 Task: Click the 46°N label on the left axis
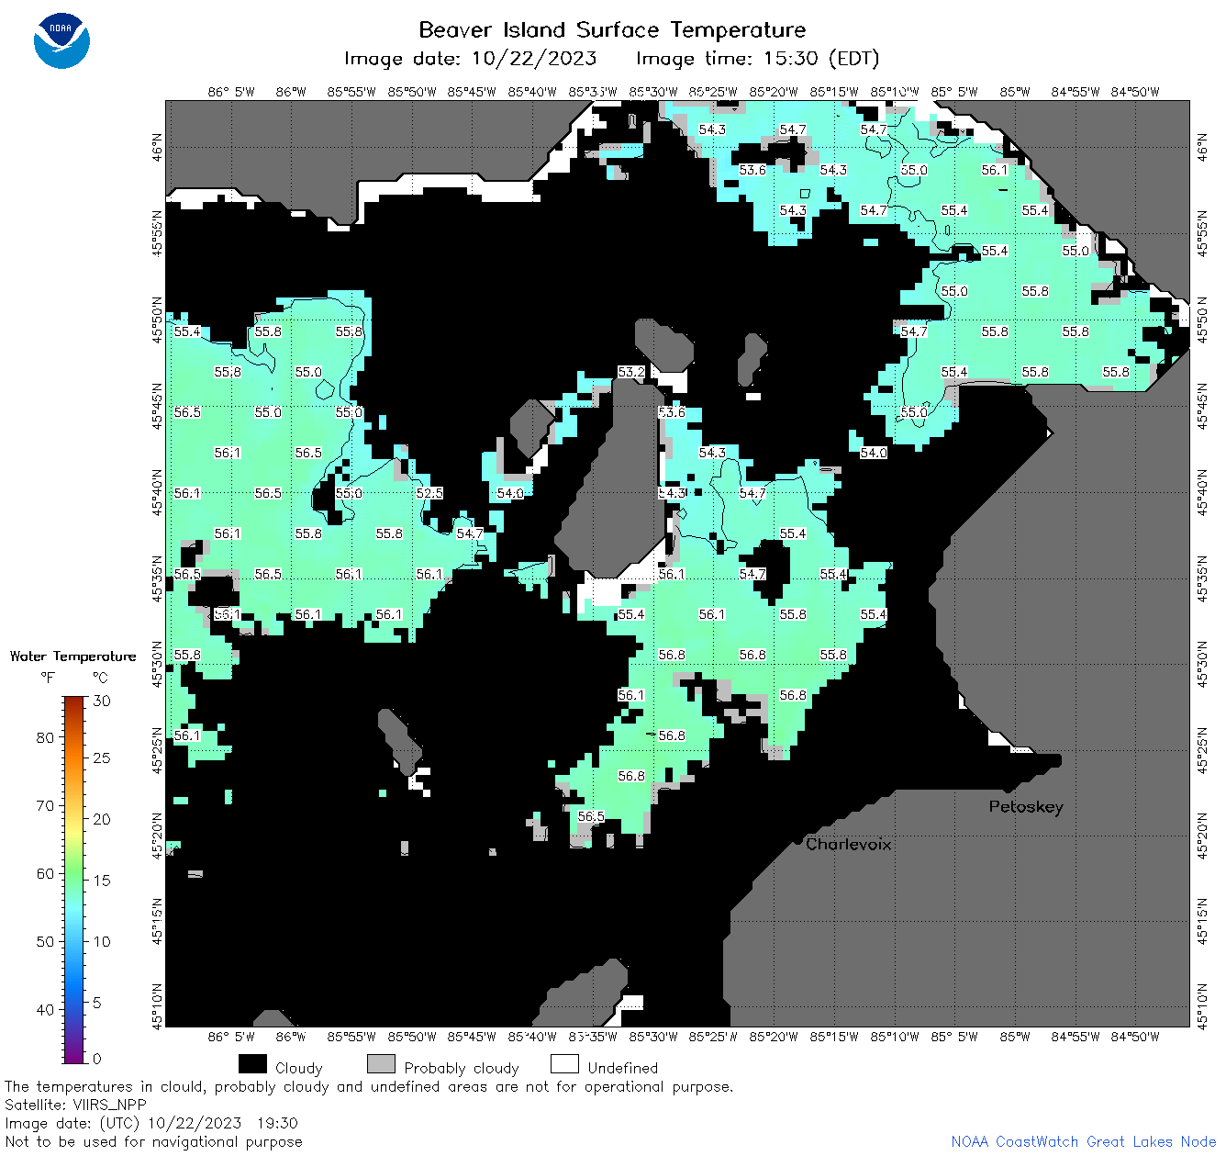[158, 146]
